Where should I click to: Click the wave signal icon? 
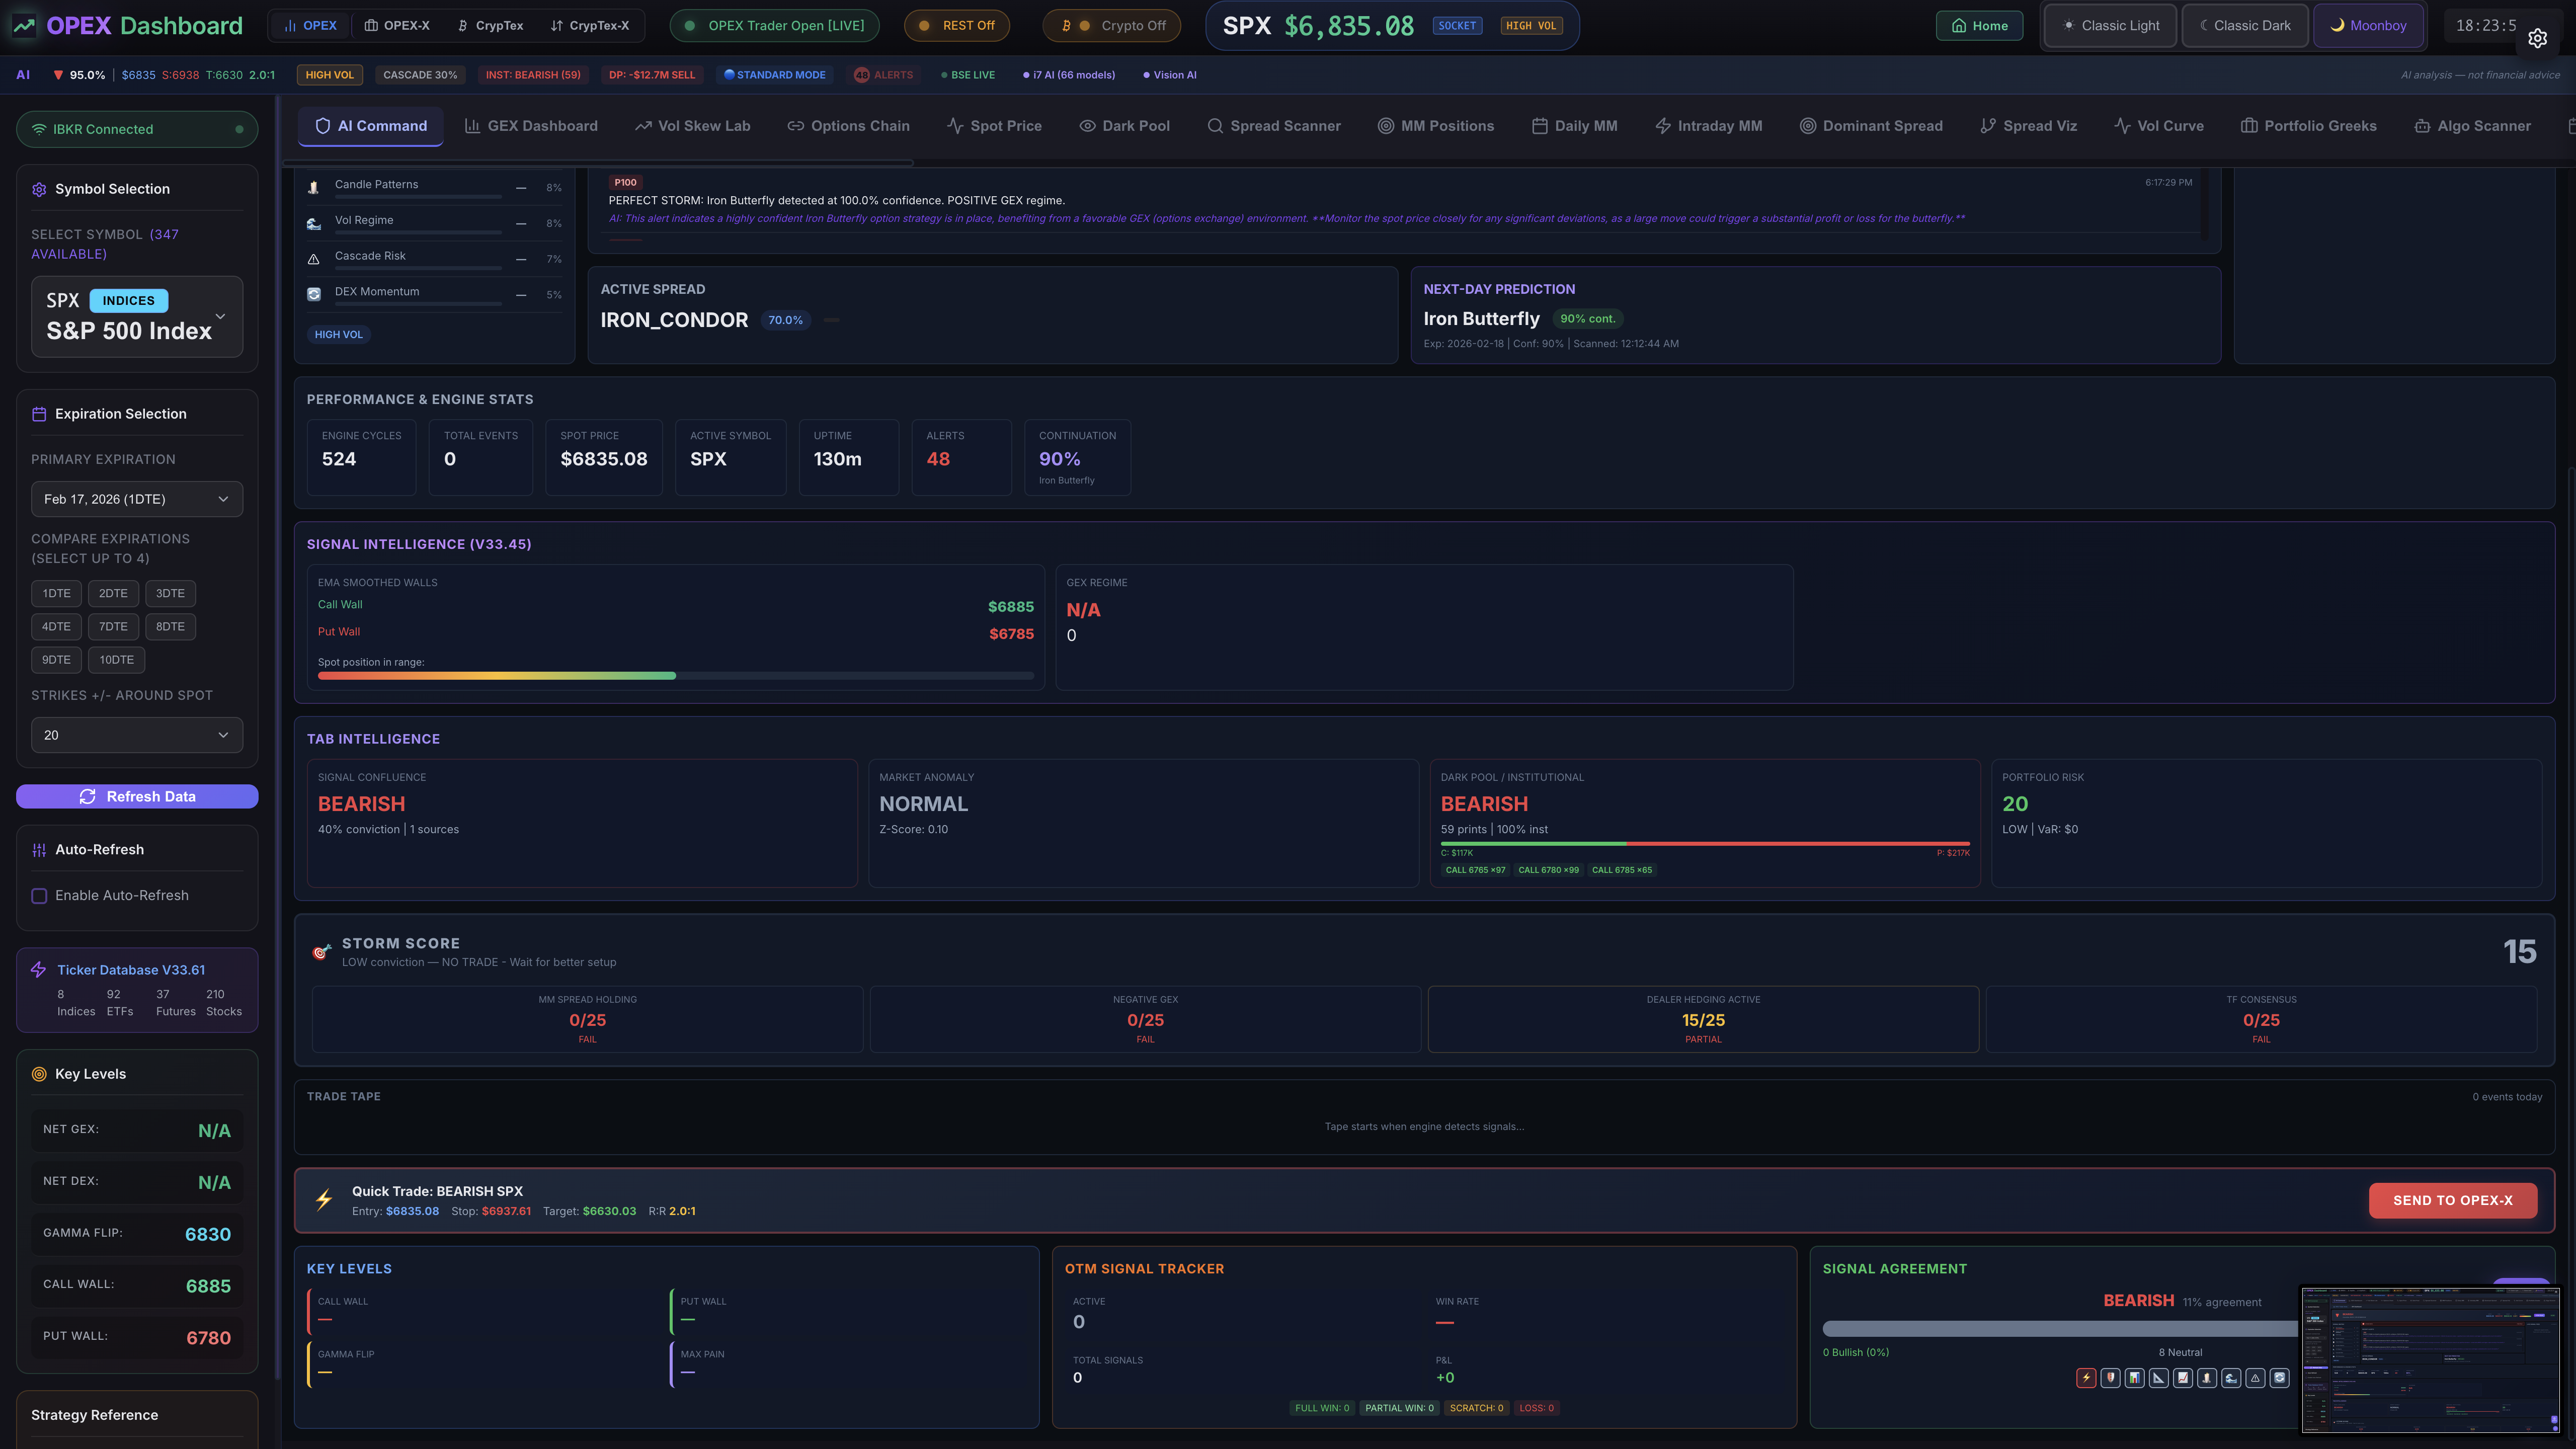point(2231,1378)
